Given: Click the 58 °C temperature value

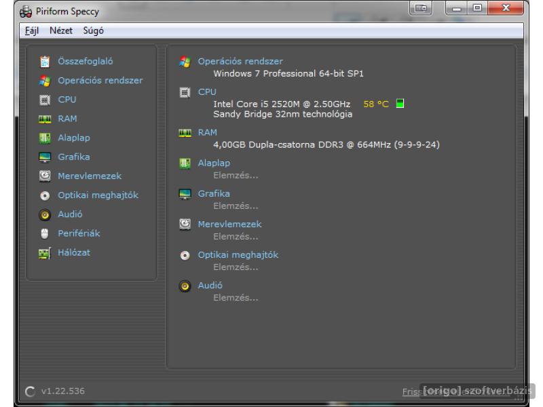Looking at the screenshot, I should (376, 104).
